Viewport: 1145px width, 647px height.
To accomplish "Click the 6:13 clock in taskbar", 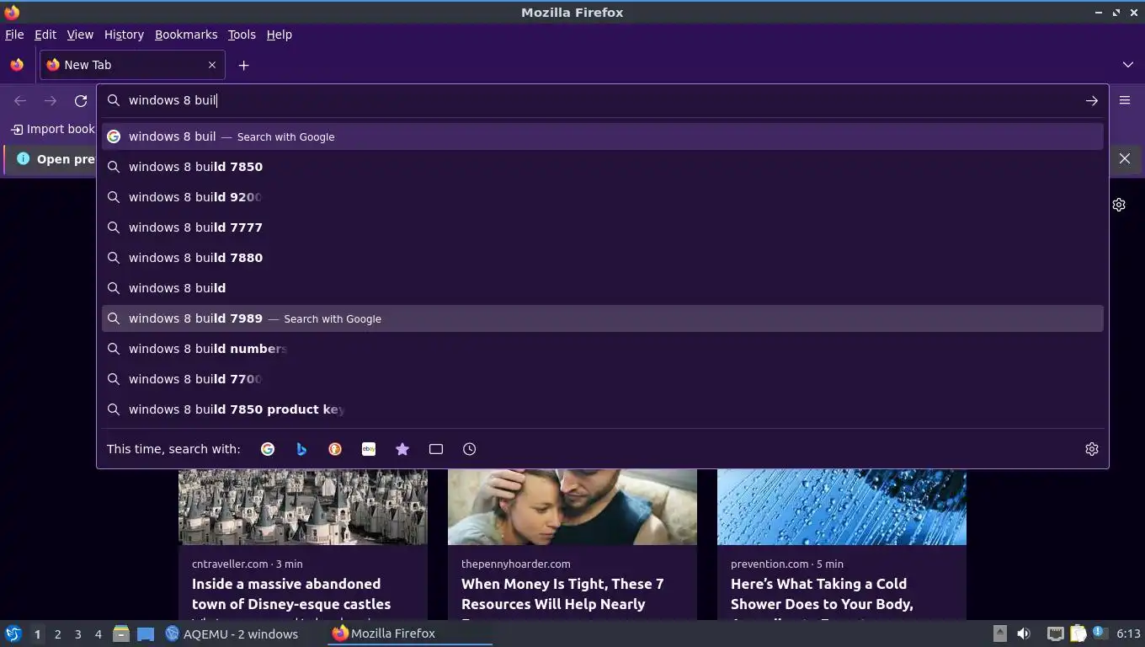I will (1128, 634).
